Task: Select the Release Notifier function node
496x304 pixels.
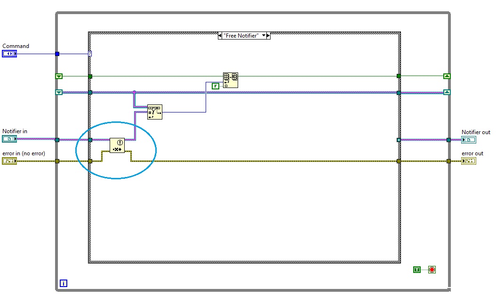Action: tap(117, 145)
